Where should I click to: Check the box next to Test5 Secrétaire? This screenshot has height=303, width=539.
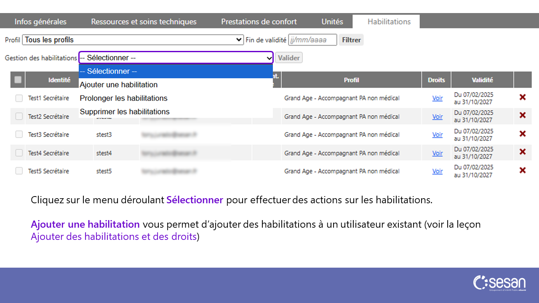click(19, 171)
